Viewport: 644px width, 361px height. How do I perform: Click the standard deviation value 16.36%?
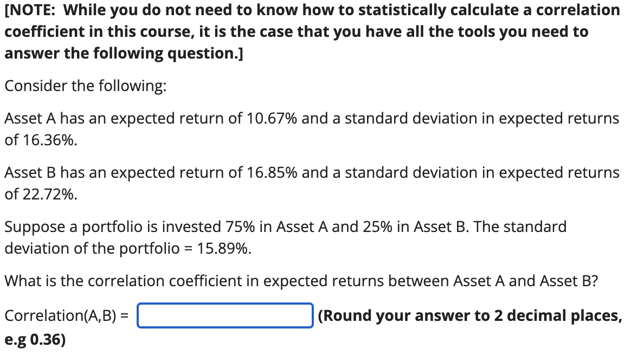[50, 139]
